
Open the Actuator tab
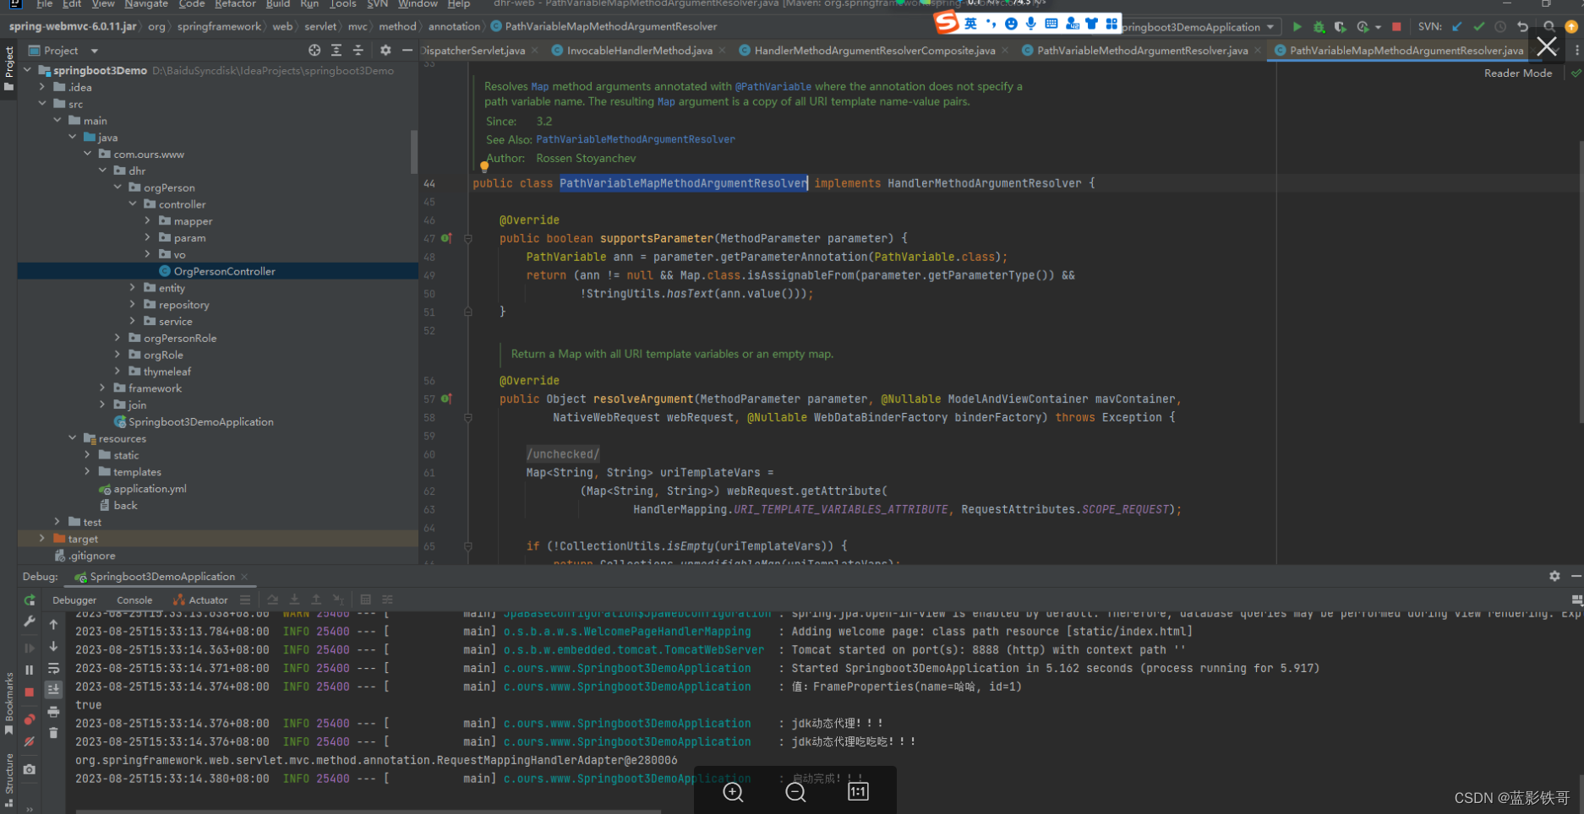[x=200, y=600]
